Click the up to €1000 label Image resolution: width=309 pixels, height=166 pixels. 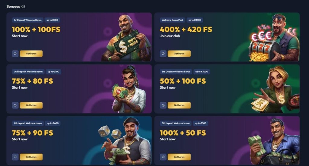(x=202, y=72)
